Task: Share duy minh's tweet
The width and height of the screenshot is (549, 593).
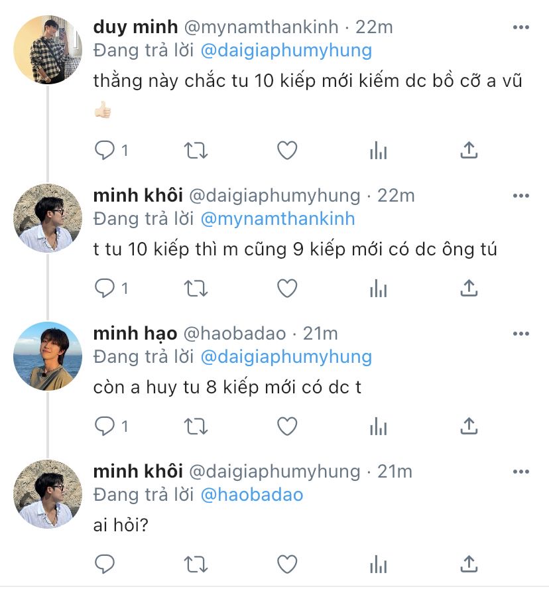Action: point(469,151)
